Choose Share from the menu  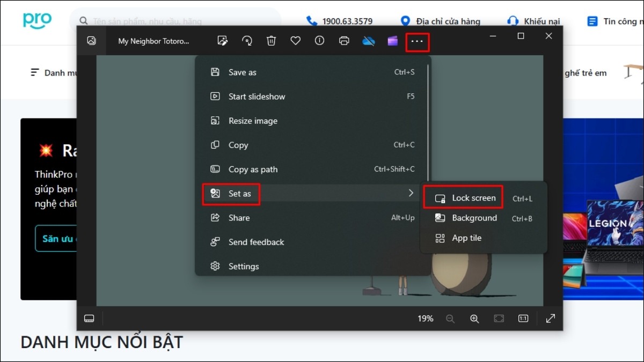[x=313, y=218]
